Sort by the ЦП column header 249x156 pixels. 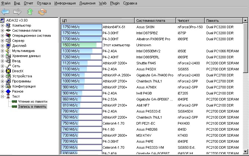coord(97,21)
